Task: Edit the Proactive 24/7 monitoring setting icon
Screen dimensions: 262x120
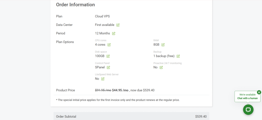Action: [161, 67]
